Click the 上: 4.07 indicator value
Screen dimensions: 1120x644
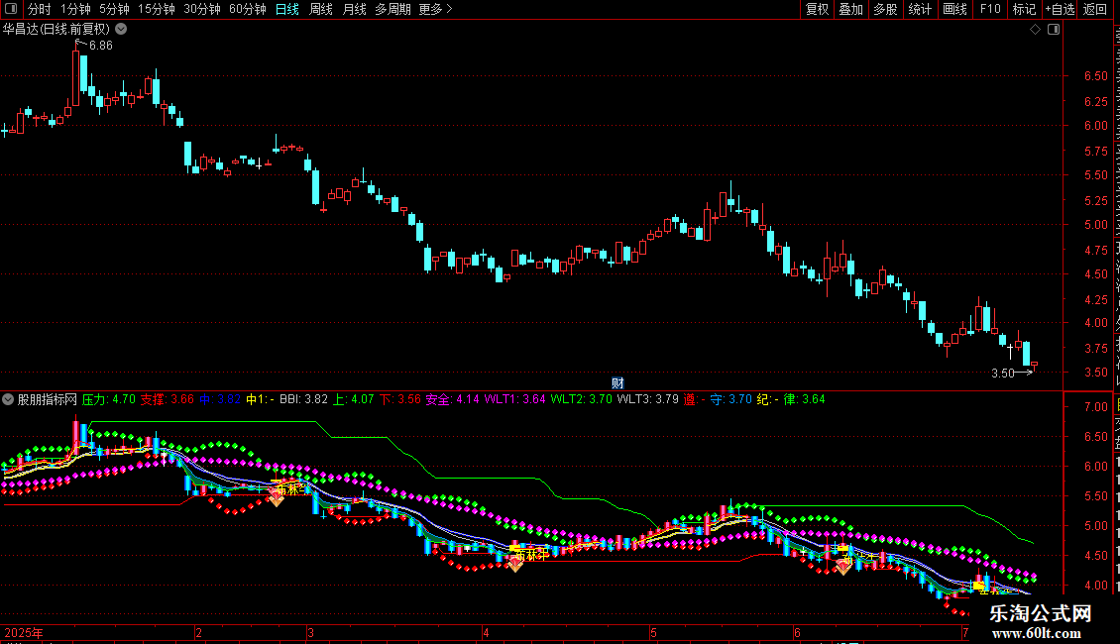(354, 400)
